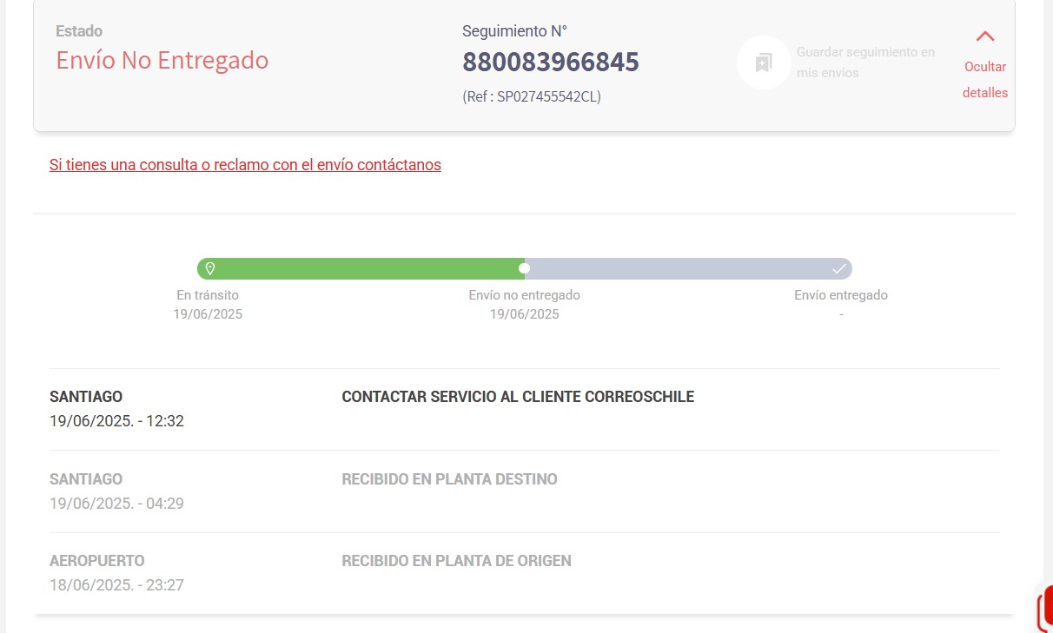The image size is (1053, 633).
Task: Select the tracking number 880083966845
Action: [x=551, y=62]
